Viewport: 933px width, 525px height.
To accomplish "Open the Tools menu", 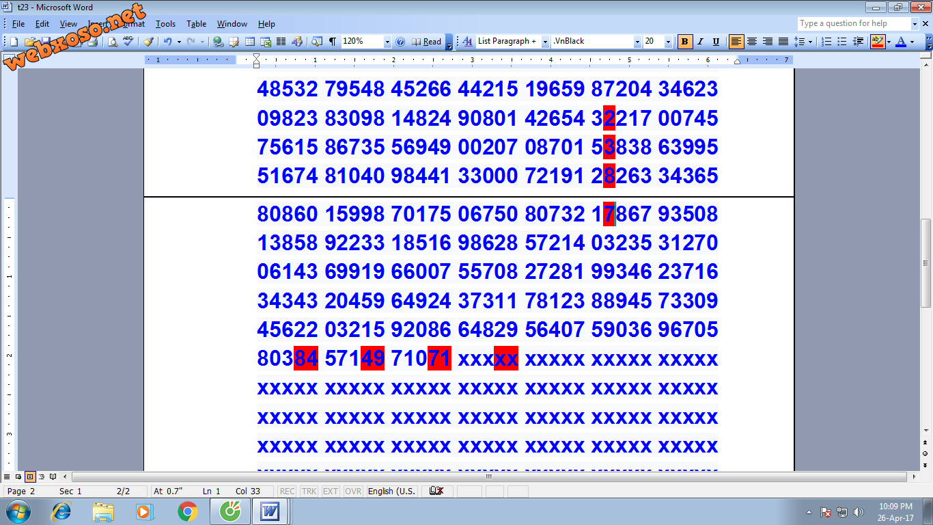I will coord(165,24).
